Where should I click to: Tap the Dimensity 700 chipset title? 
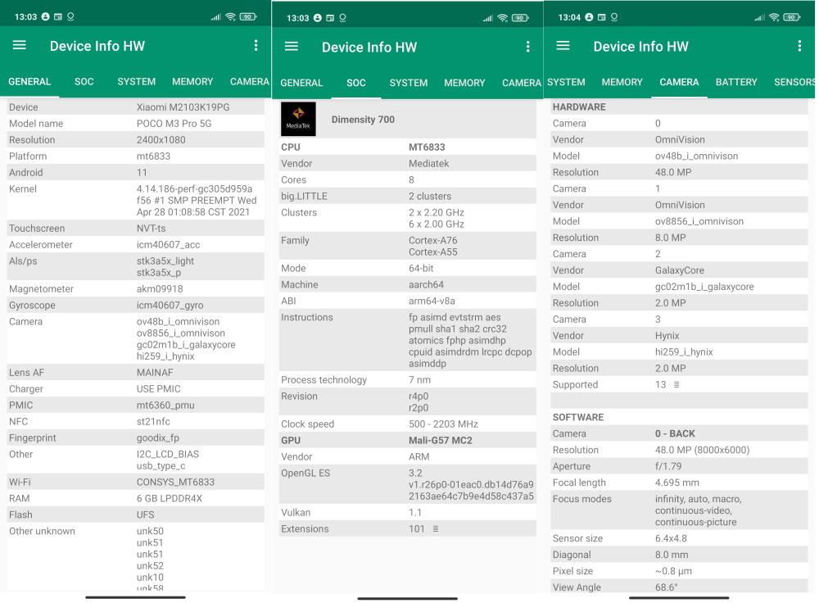pos(363,119)
